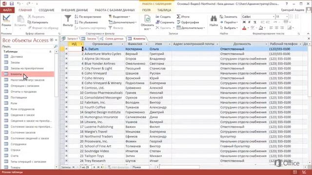The image size is (312, 175).
Task: Open the Должность column filter arrow
Action: pyautogui.click(x=266, y=44)
